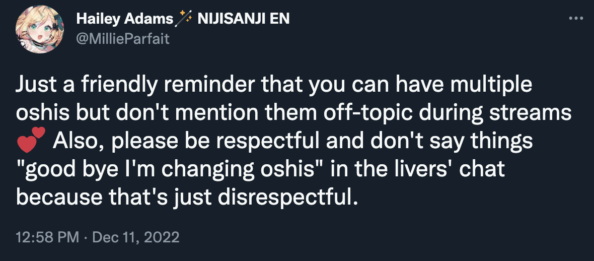
Task: Click the 12:58 PM timestamp
Action: click(48, 237)
